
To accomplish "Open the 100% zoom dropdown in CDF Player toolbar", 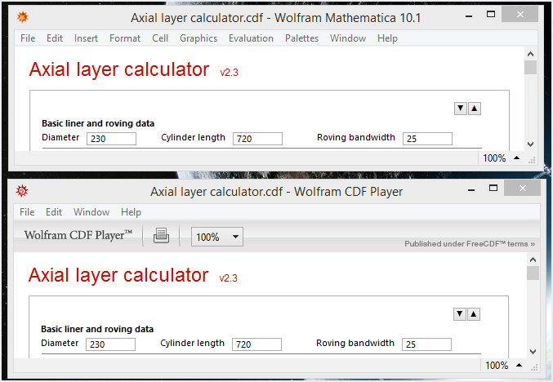I will point(217,237).
